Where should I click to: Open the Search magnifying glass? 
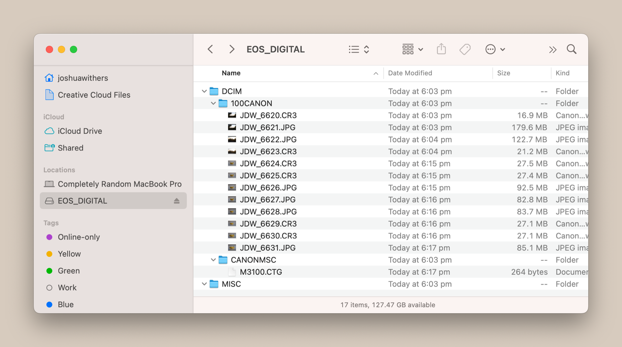pos(572,49)
